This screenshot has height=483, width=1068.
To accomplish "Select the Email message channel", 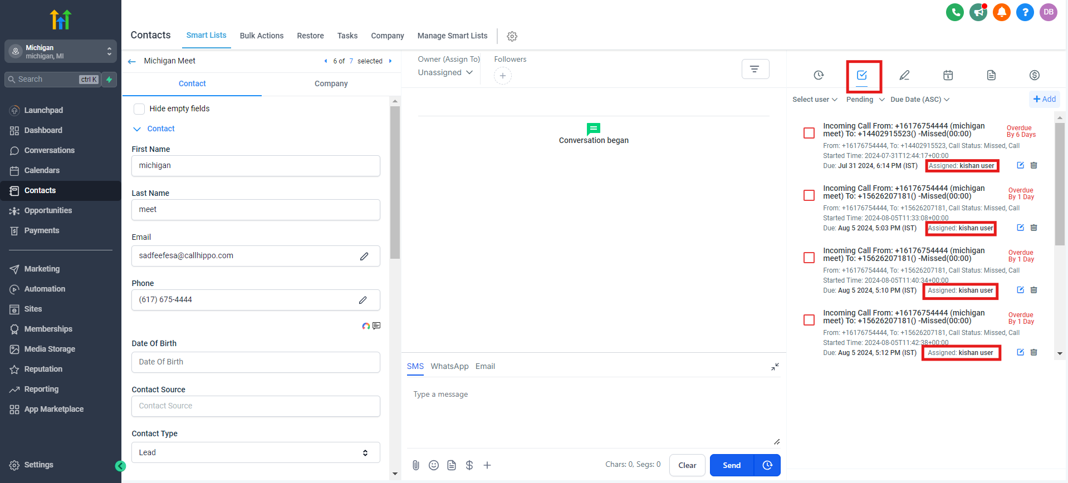I will coord(485,366).
